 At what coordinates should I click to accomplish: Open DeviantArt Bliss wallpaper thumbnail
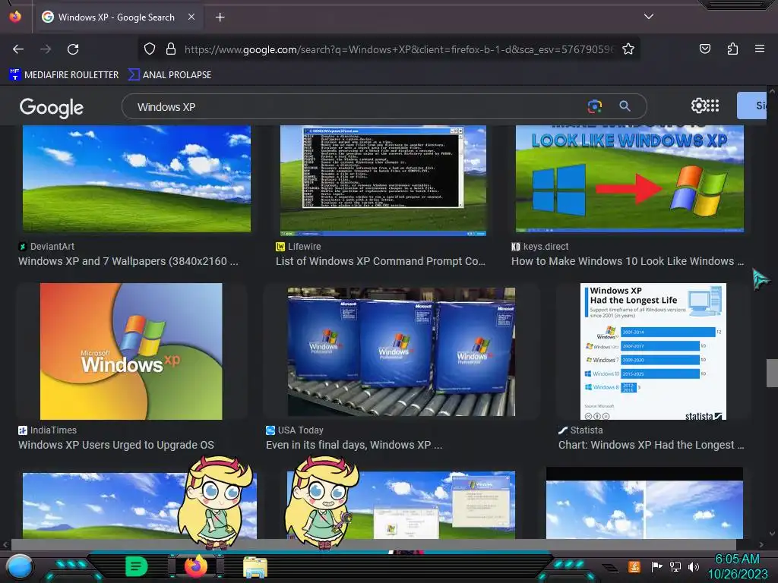click(137, 178)
